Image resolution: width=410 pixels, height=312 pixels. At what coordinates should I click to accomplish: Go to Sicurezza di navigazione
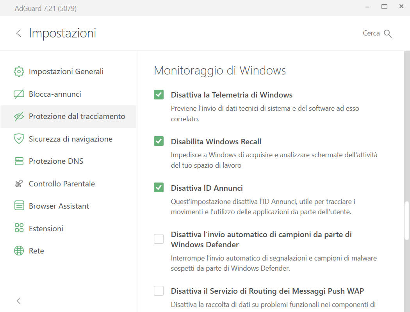pyautogui.click(x=68, y=139)
